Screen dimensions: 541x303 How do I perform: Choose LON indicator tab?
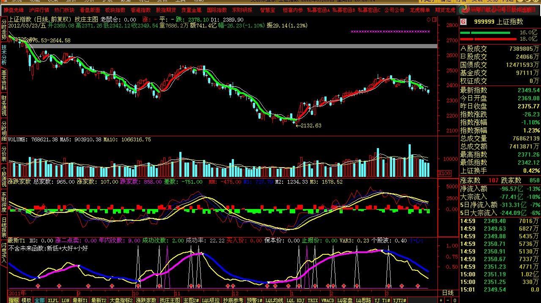click(x=65, y=300)
